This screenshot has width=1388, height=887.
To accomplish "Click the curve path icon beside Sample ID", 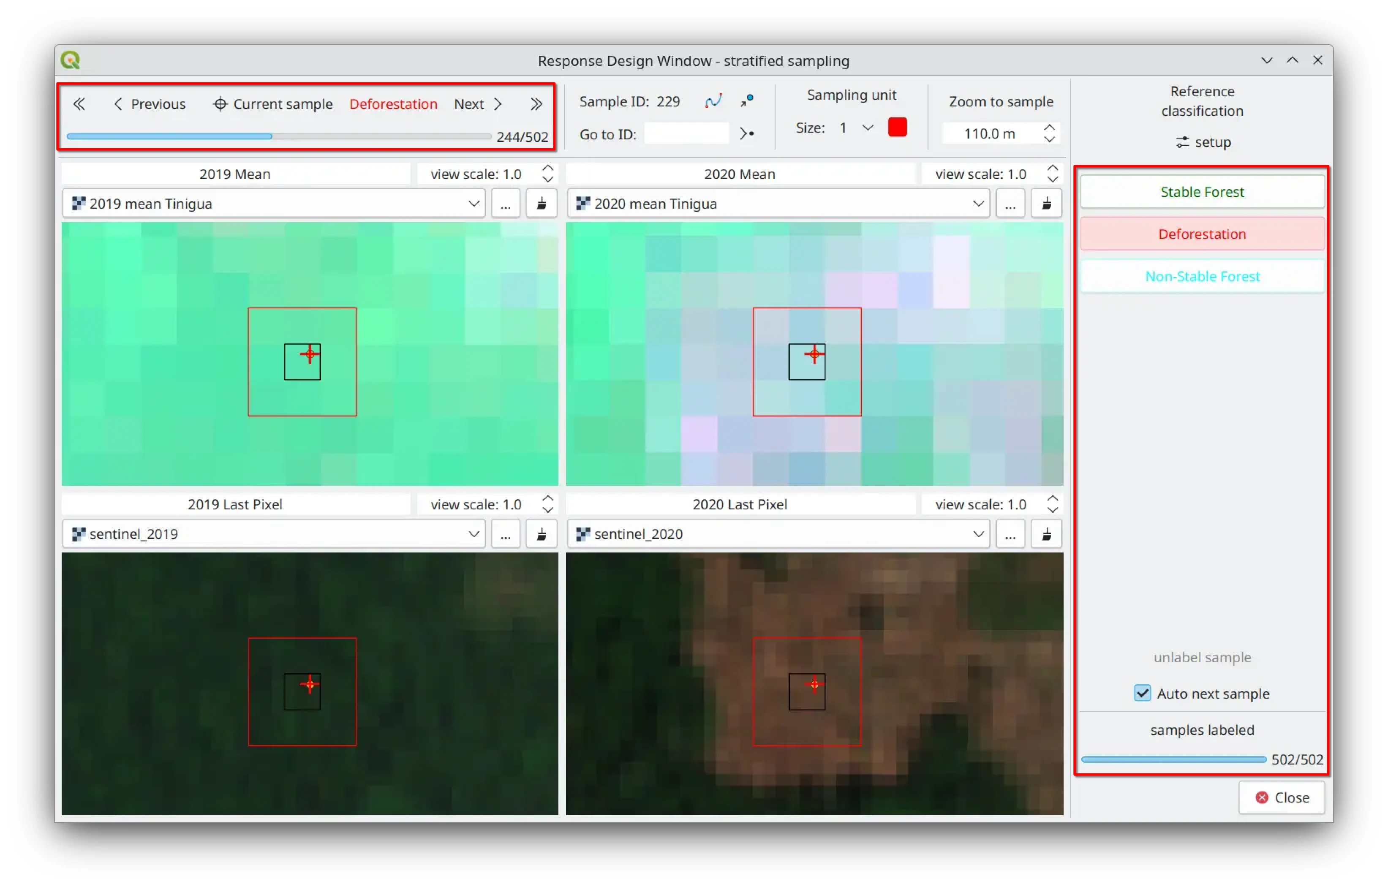I will coord(713,101).
